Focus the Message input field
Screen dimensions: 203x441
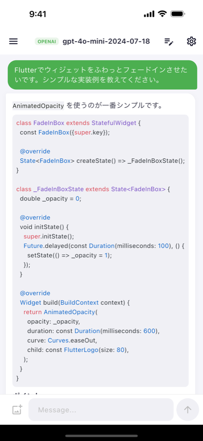(x=101, y=410)
